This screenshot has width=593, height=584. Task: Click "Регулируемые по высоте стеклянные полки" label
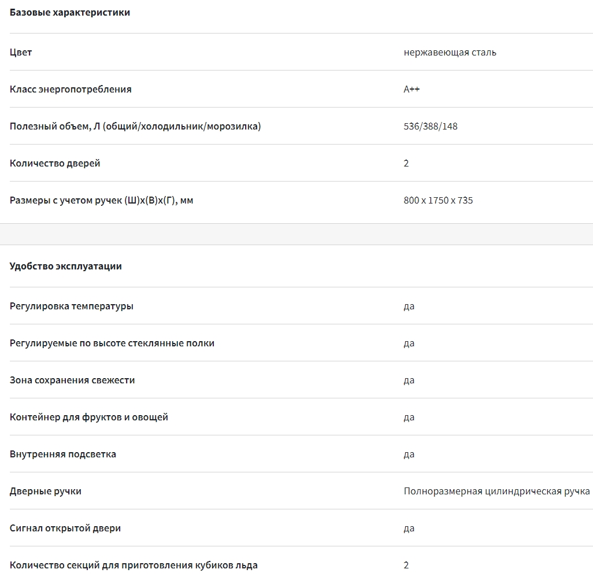pos(112,343)
